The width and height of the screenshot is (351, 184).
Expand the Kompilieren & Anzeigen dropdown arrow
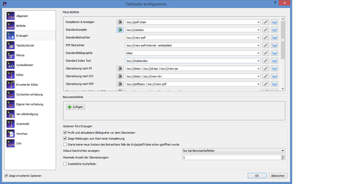coord(258,22)
